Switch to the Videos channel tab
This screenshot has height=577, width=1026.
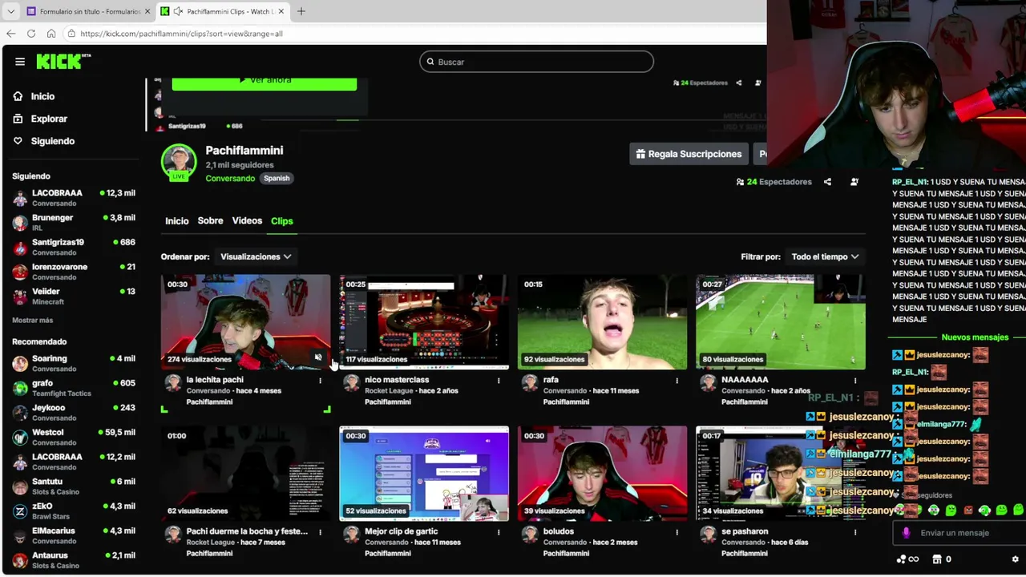247,221
